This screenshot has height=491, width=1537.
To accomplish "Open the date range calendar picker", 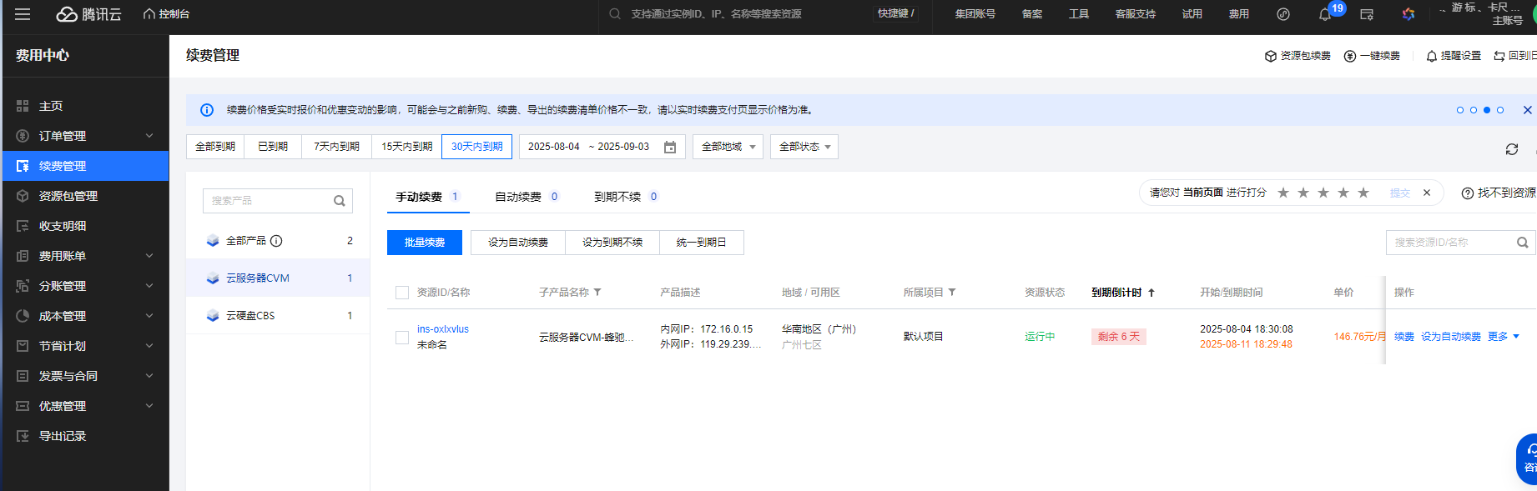I will pyautogui.click(x=670, y=147).
